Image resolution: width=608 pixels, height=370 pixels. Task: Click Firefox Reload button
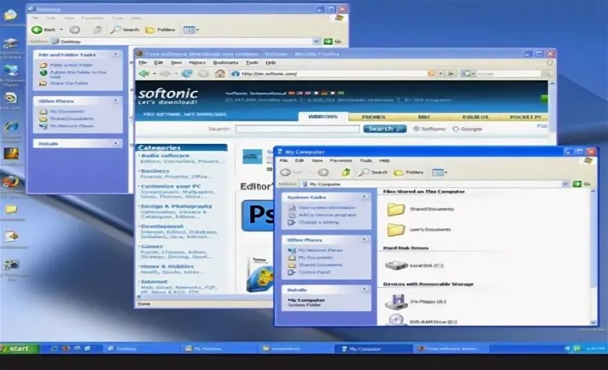(187, 73)
